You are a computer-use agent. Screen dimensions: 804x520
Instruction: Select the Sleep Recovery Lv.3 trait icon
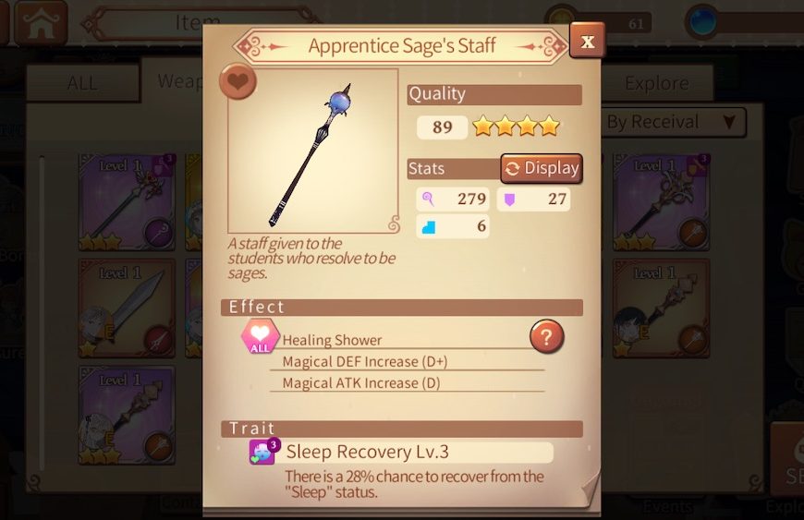coord(263,452)
